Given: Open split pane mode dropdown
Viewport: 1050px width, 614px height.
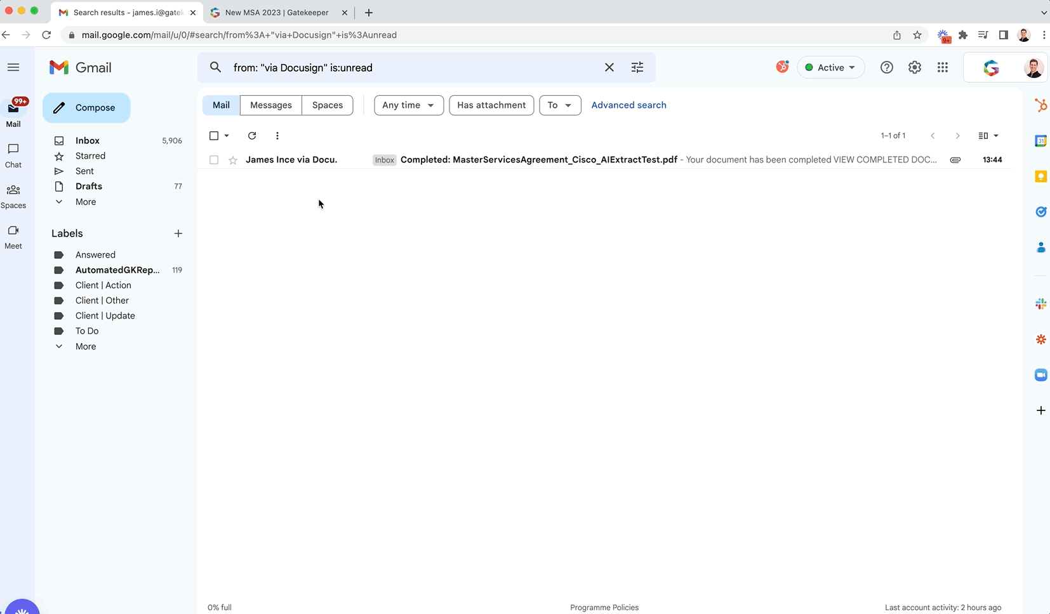Looking at the screenshot, I should coord(988,136).
